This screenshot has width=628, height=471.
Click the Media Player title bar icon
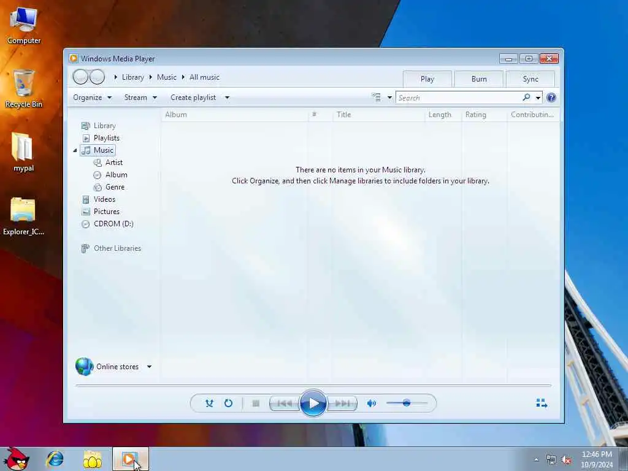pyautogui.click(x=74, y=58)
